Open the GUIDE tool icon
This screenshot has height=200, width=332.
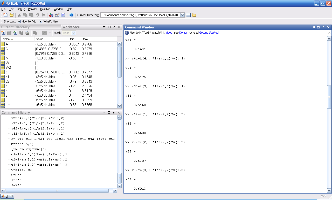57,15
